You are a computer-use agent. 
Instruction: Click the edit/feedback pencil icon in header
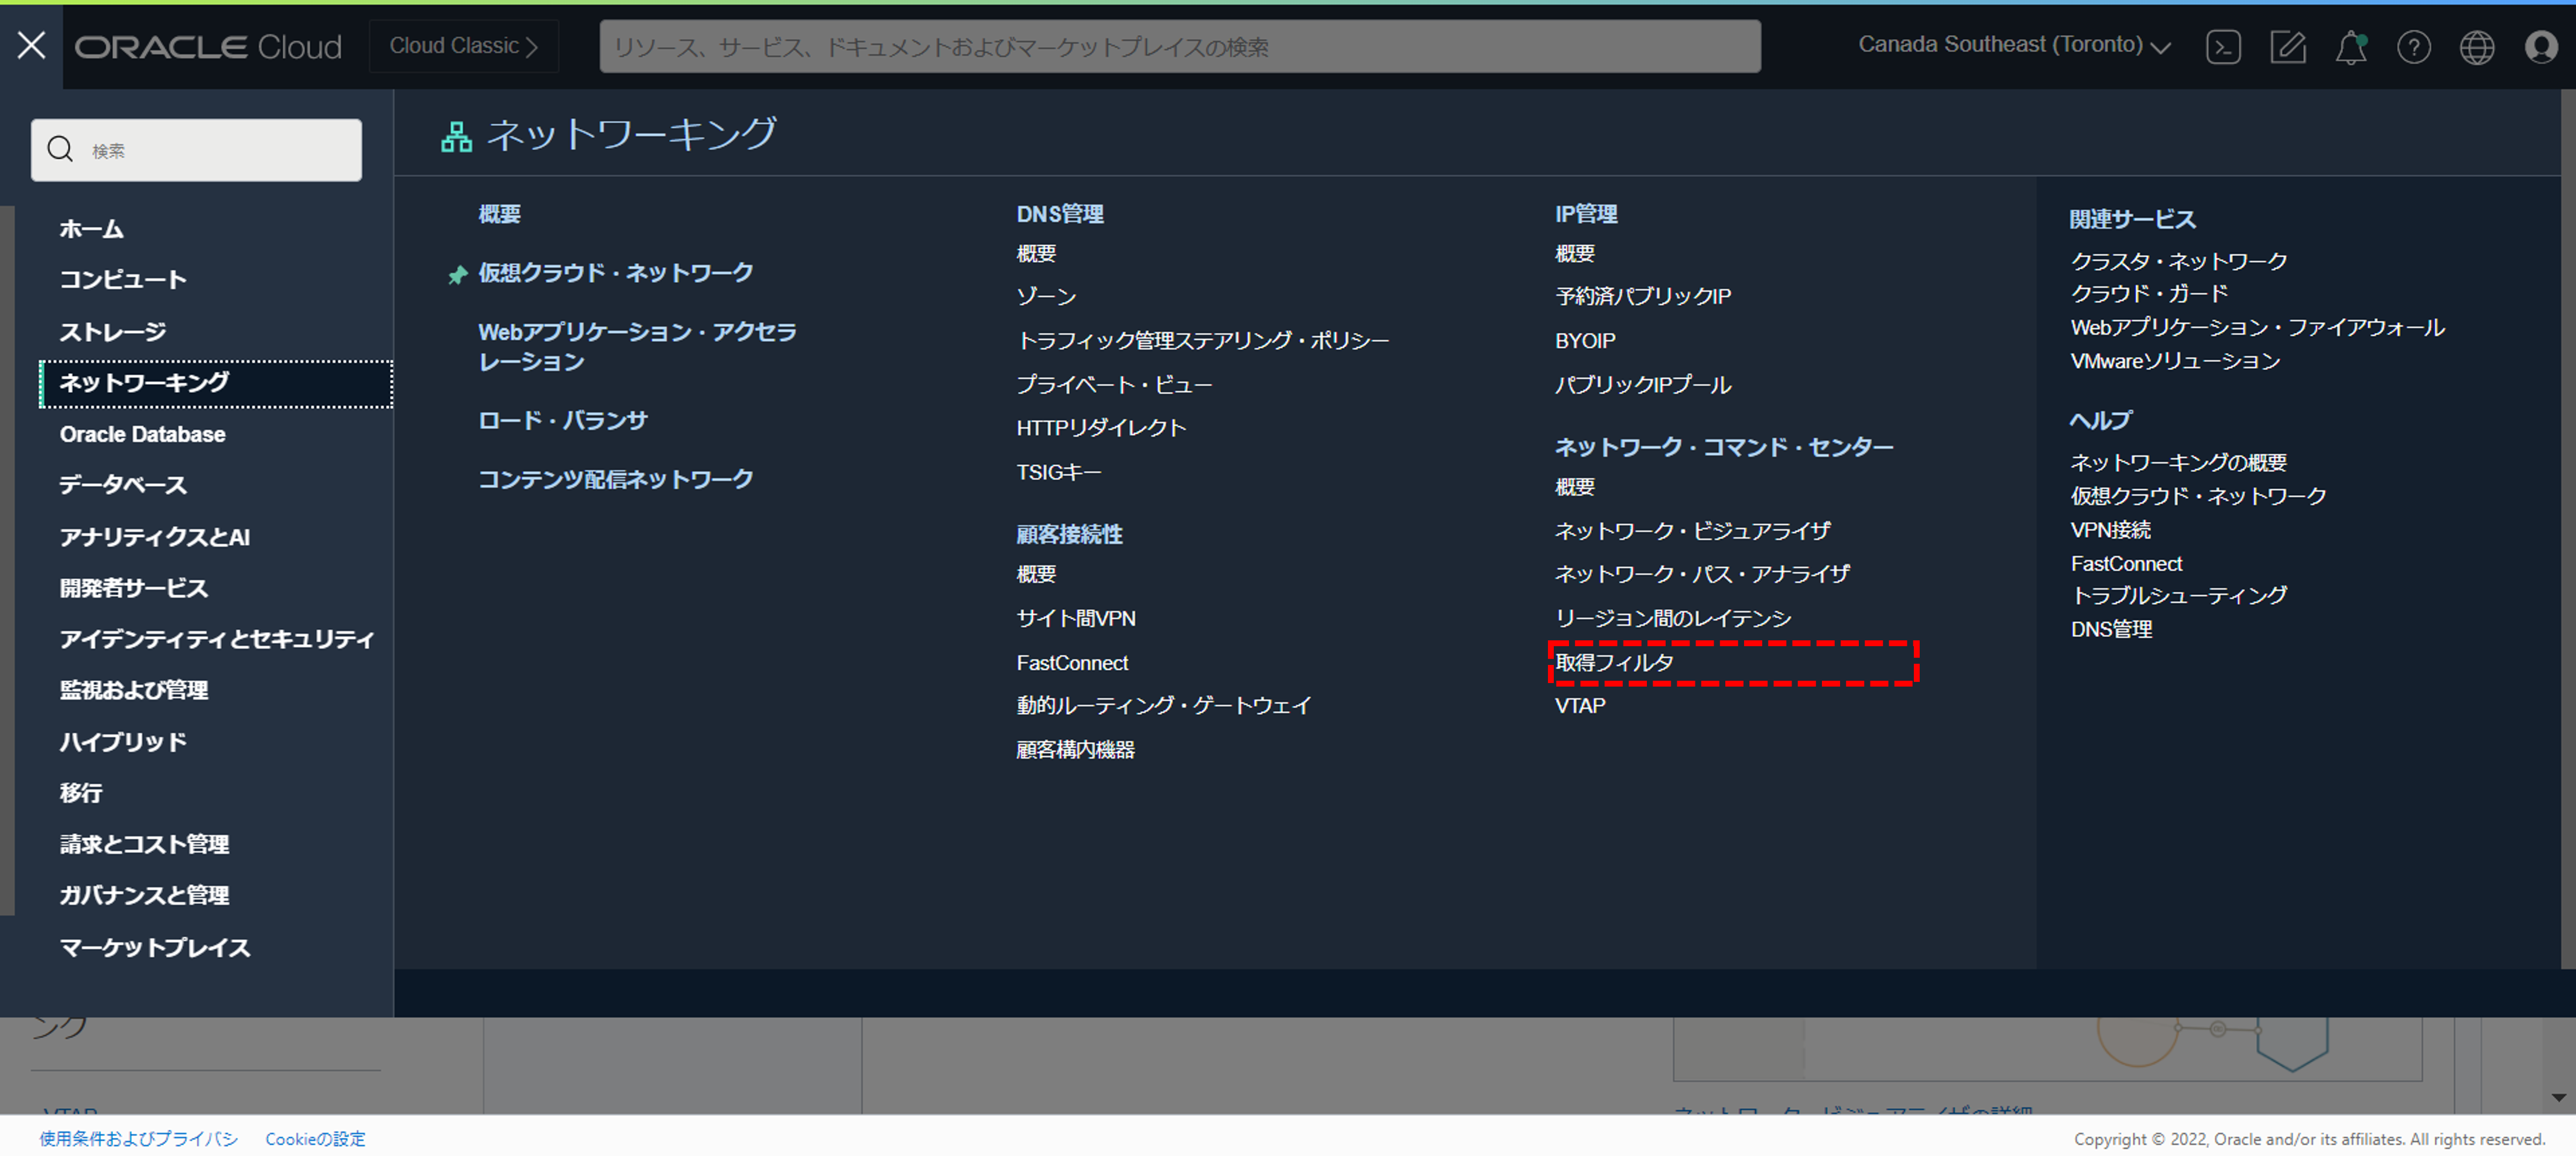click(2287, 47)
